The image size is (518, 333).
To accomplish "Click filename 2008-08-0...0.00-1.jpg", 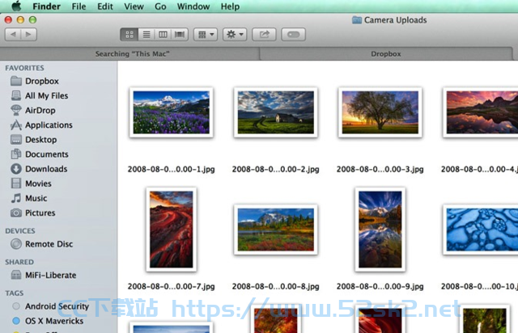I will pos(171,169).
